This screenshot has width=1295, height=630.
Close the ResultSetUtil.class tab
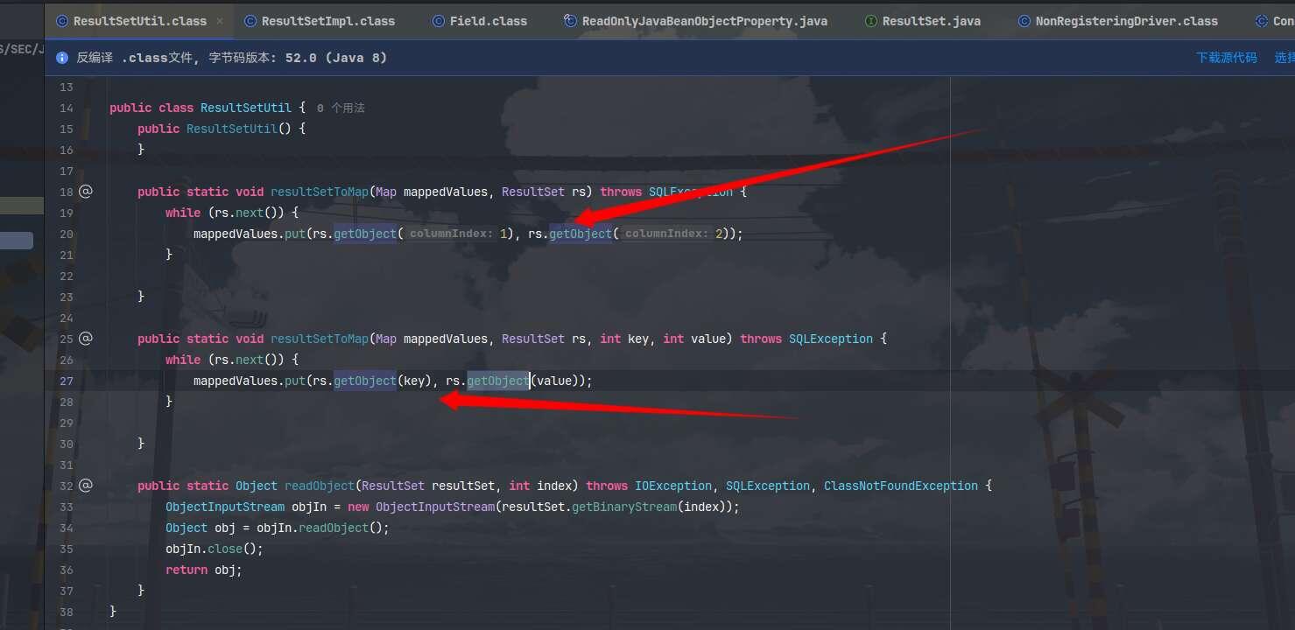(219, 21)
